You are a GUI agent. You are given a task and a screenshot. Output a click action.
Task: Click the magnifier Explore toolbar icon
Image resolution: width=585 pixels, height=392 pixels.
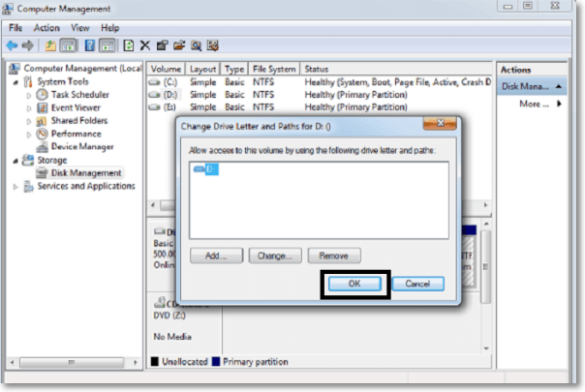[x=197, y=45]
